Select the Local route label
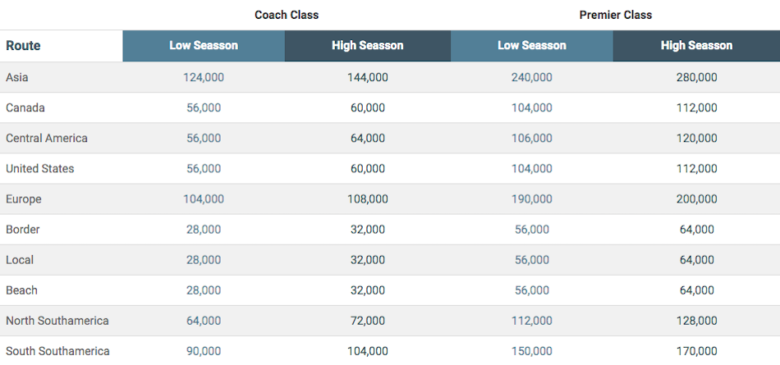 click(x=20, y=259)
